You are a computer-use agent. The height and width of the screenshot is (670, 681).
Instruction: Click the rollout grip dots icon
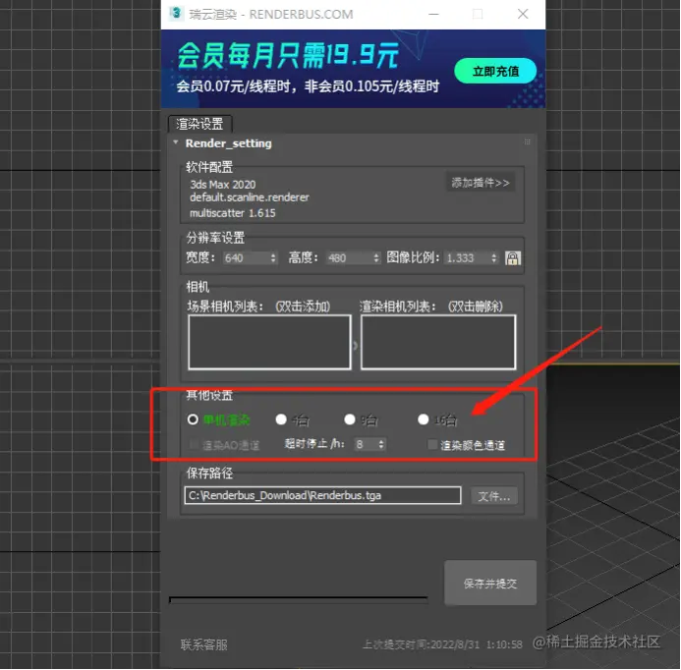coord(527,142)
